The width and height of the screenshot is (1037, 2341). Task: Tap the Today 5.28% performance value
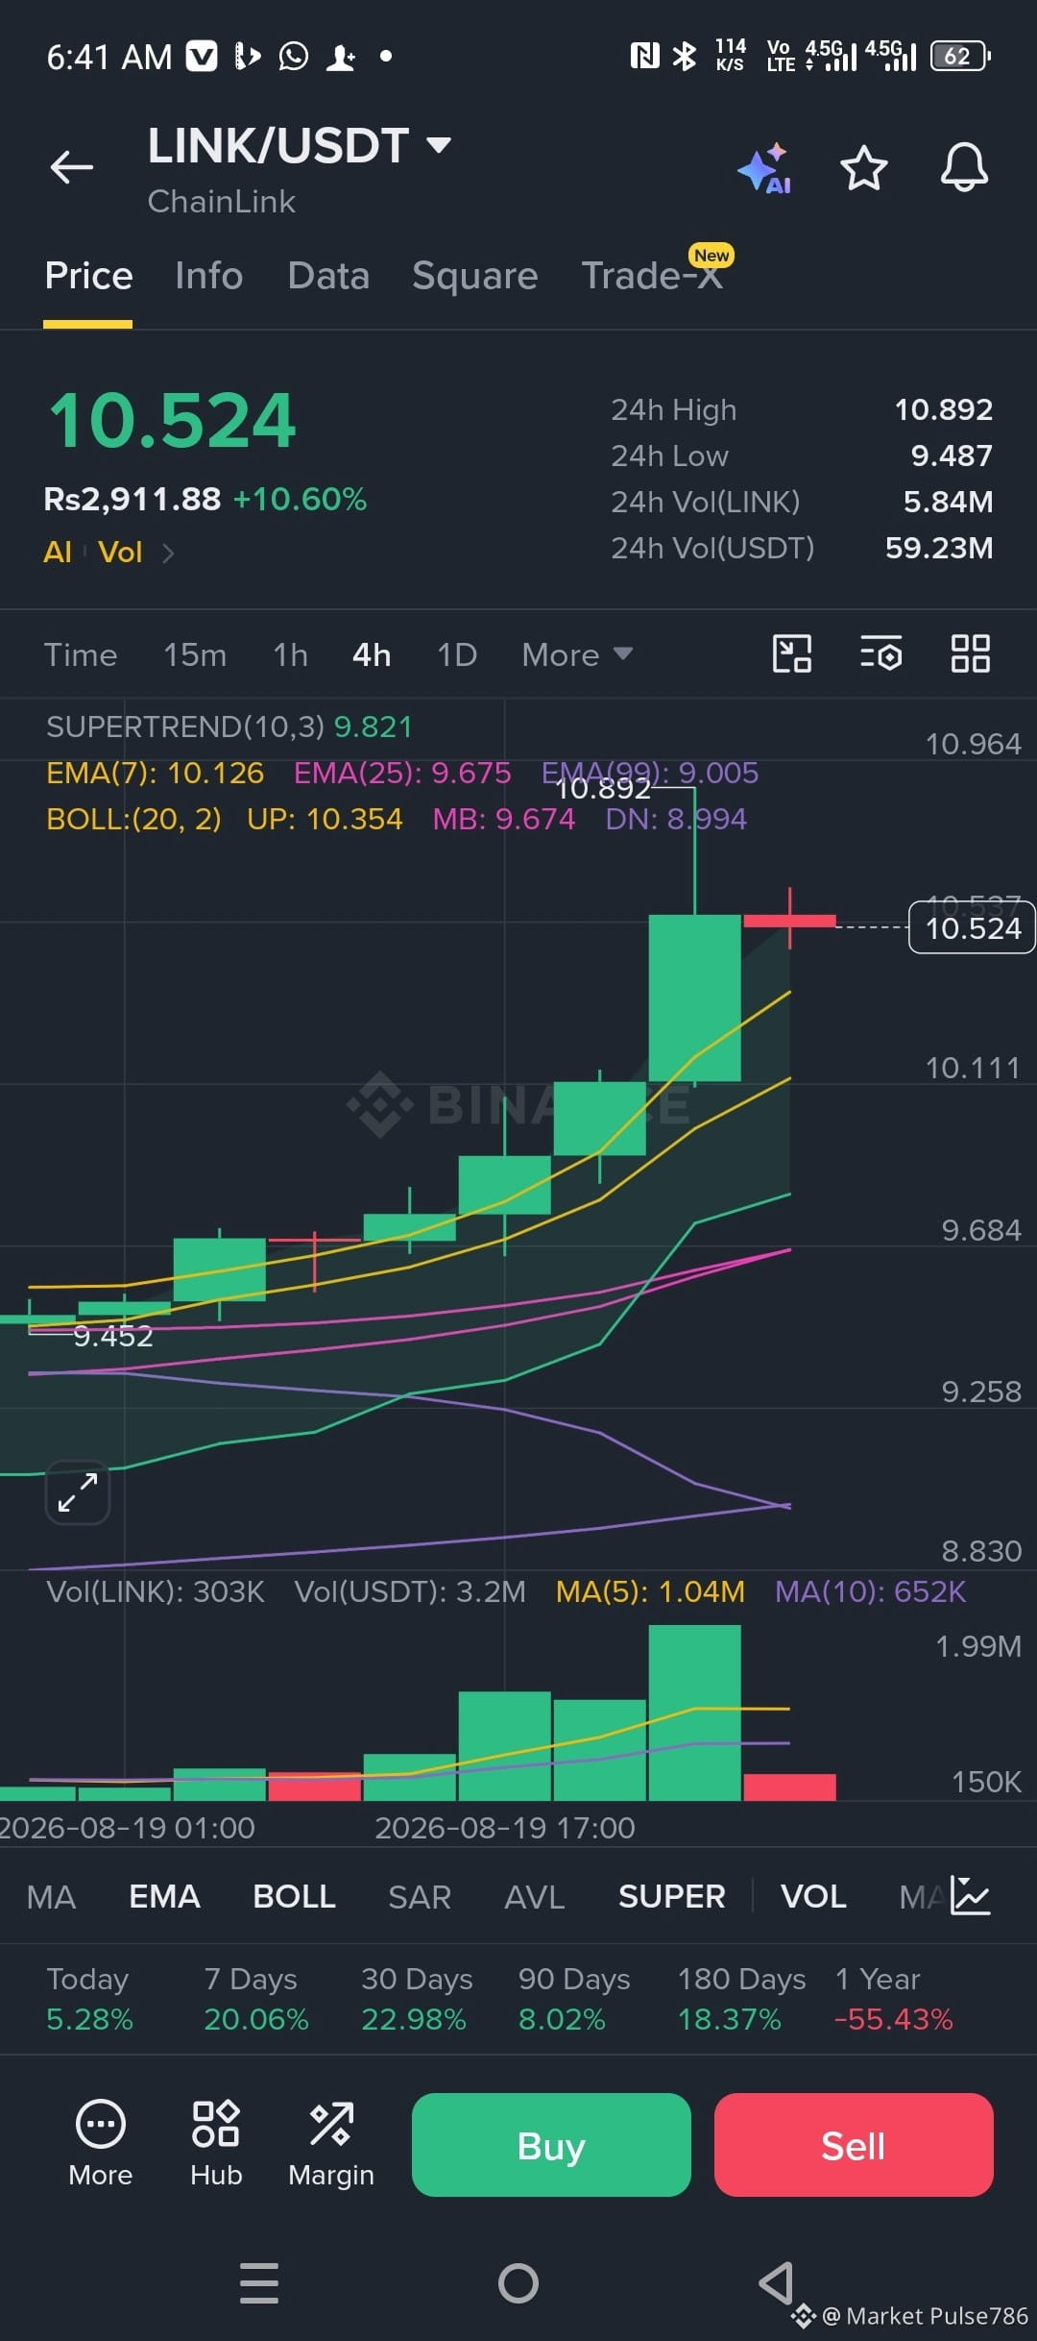(x=89, y=2019)
